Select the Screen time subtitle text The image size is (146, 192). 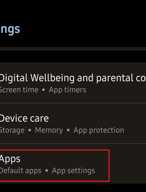tap(19, 90)
